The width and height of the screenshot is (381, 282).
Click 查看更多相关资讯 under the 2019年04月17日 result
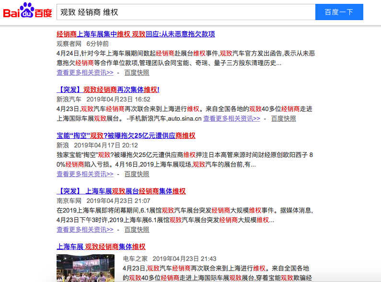coord(85,174)
